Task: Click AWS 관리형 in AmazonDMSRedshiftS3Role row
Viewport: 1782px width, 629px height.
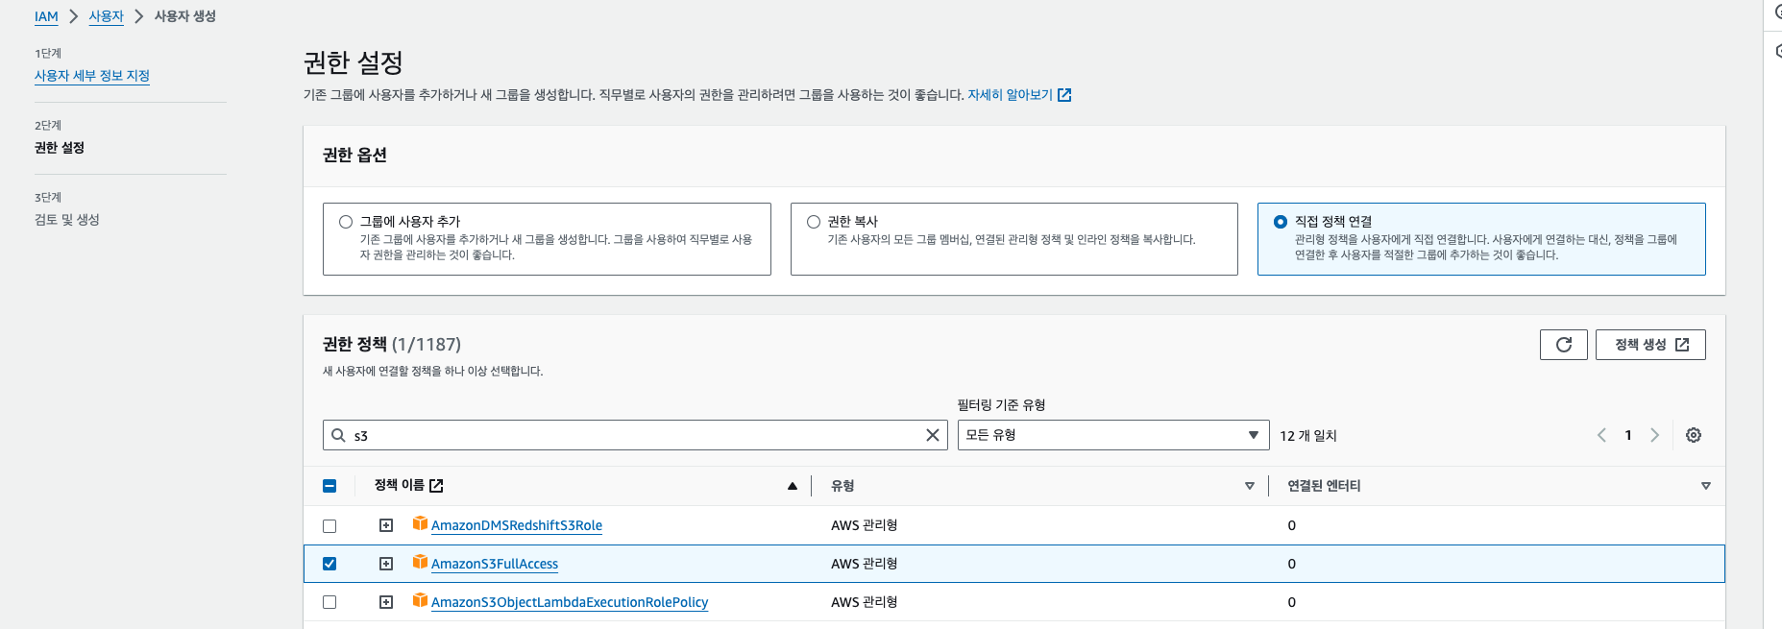Action: click(865, 525)
